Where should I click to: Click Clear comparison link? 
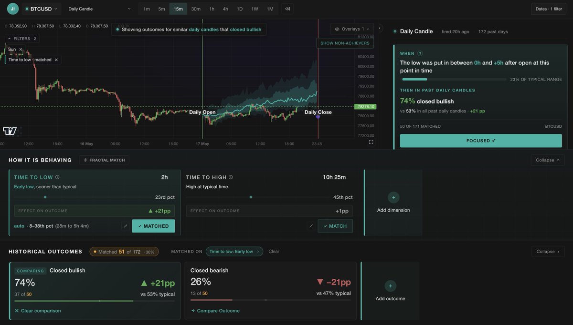(x=38, y=311)
